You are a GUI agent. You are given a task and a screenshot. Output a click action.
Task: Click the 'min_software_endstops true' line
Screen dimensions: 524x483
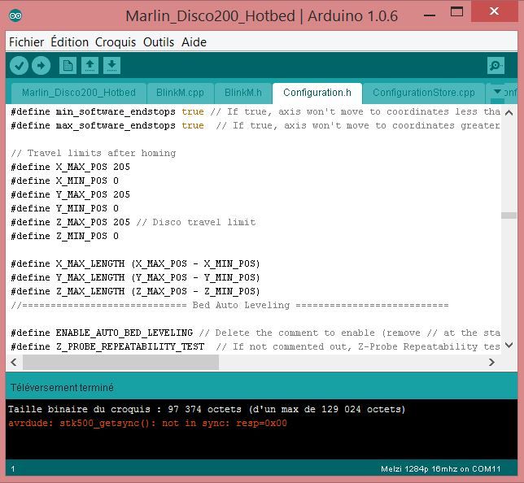click(x=255, y=111)
